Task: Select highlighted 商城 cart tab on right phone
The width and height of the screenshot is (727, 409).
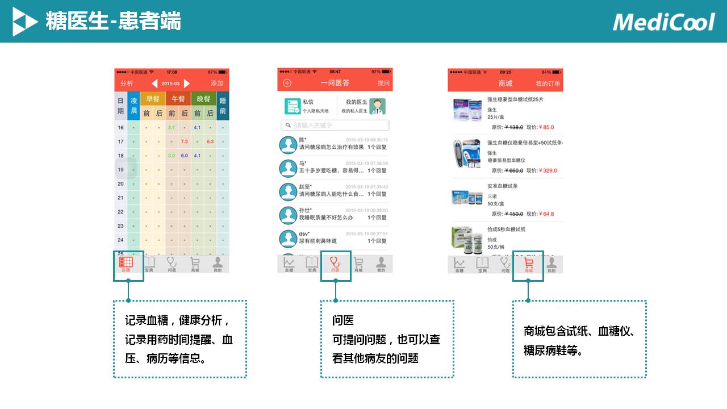Action: coord(528,264)
